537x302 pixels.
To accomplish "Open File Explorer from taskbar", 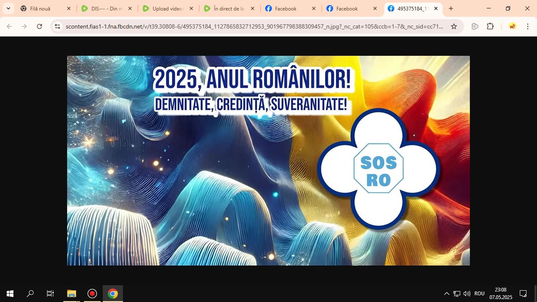I will (x=72, y=294).
